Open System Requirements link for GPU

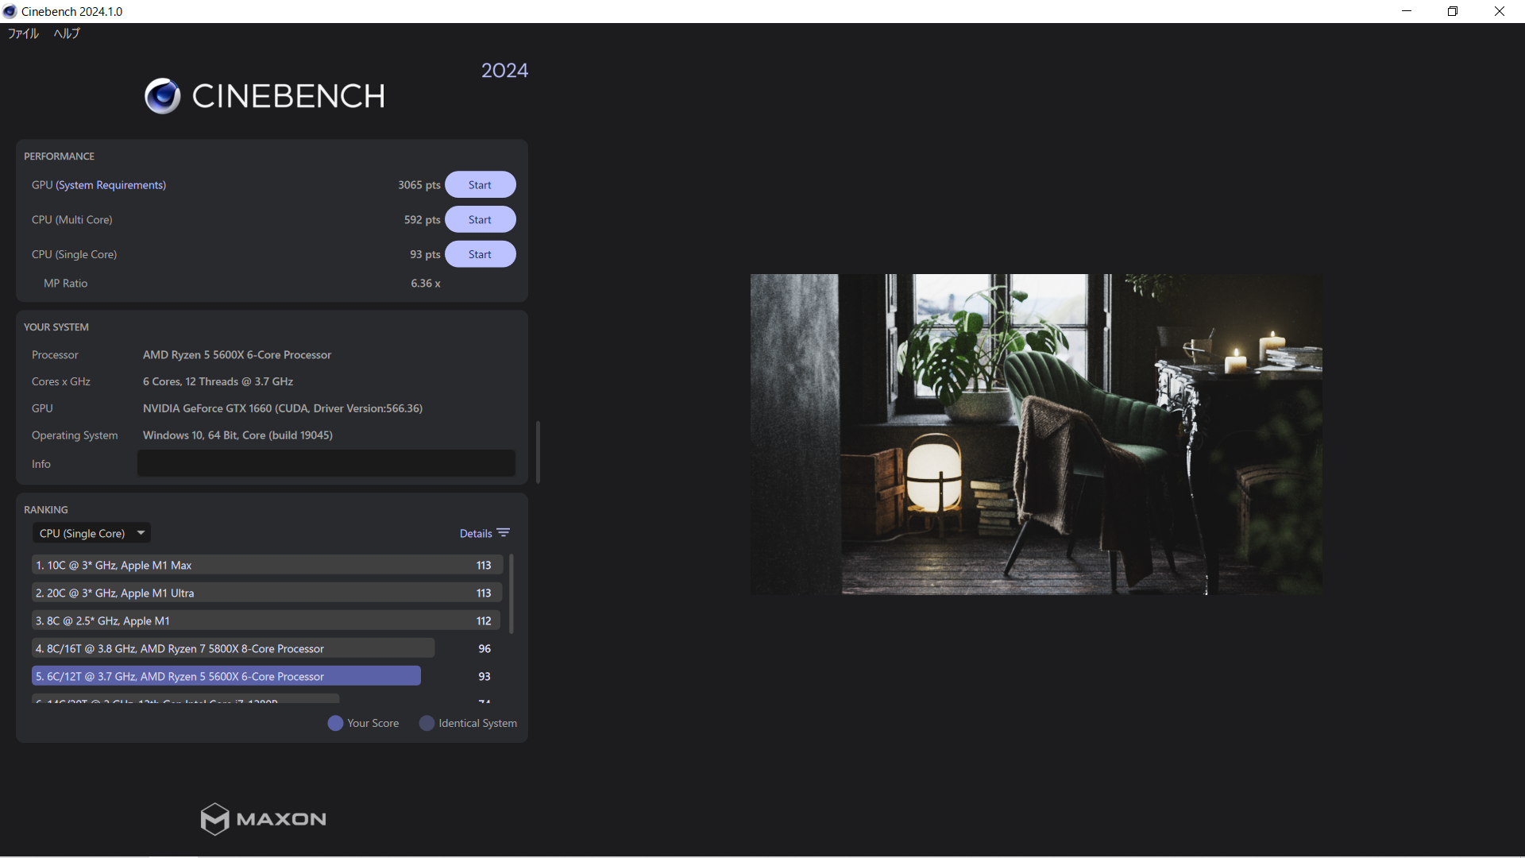110,185
